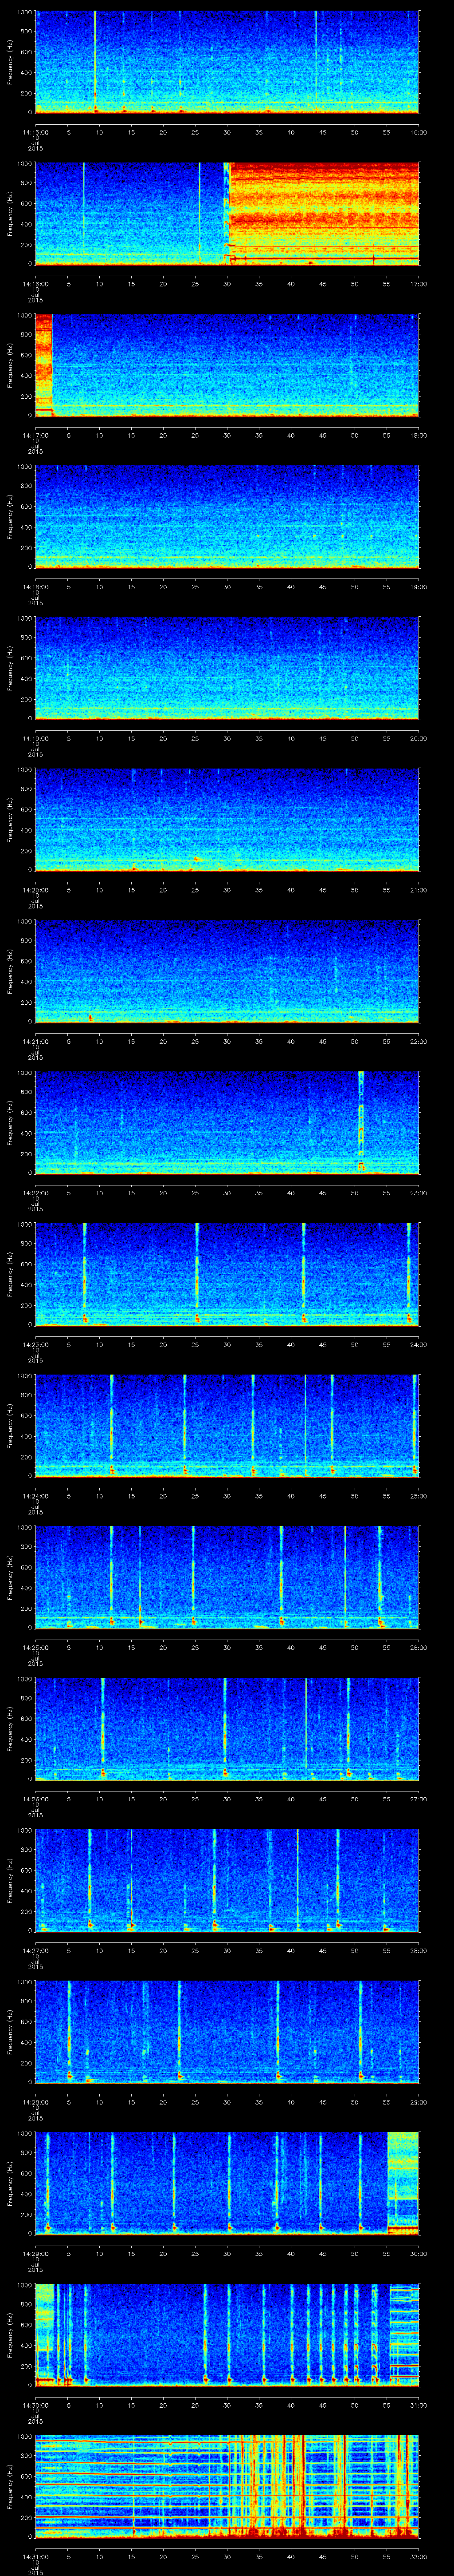Click the 14:26:00 start time label

pos(35,1799)
